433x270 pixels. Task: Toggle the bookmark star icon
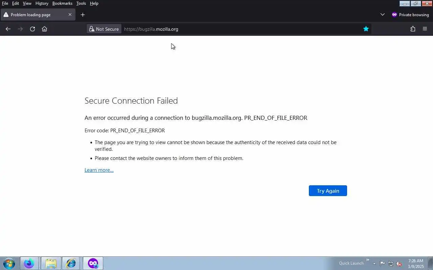366,29
